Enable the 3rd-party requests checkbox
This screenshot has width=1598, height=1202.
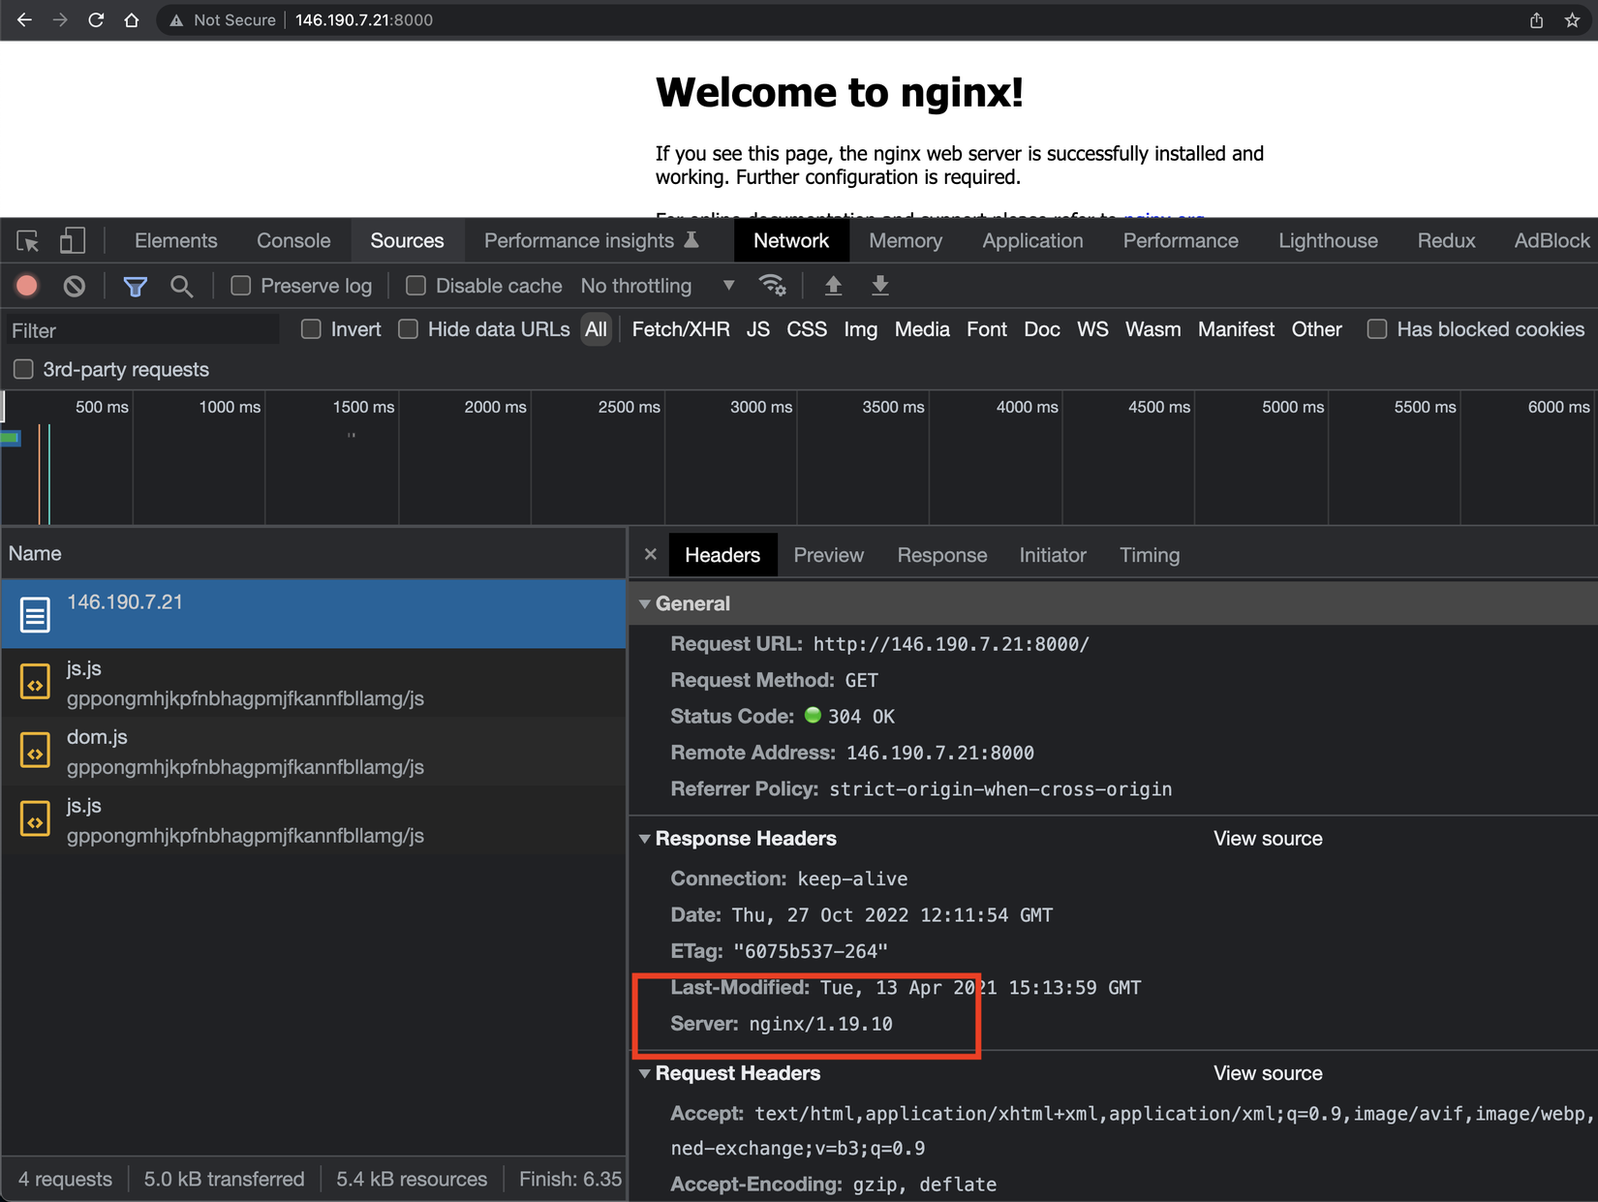[23, 369]
